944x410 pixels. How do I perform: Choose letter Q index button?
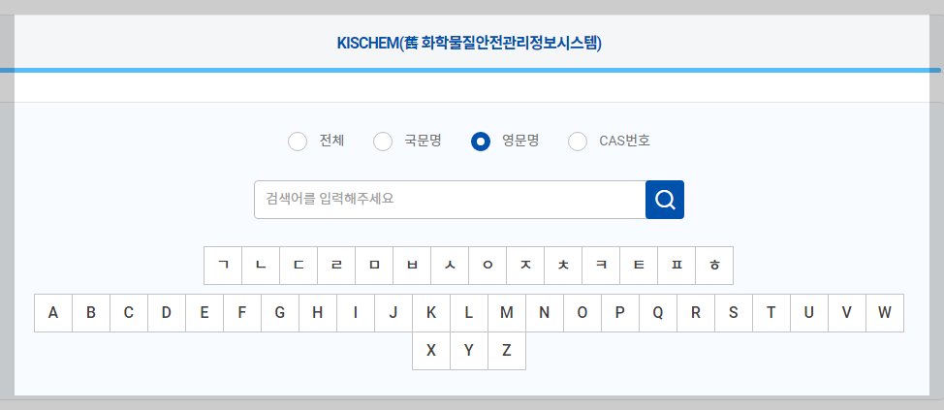coord(658,313)
